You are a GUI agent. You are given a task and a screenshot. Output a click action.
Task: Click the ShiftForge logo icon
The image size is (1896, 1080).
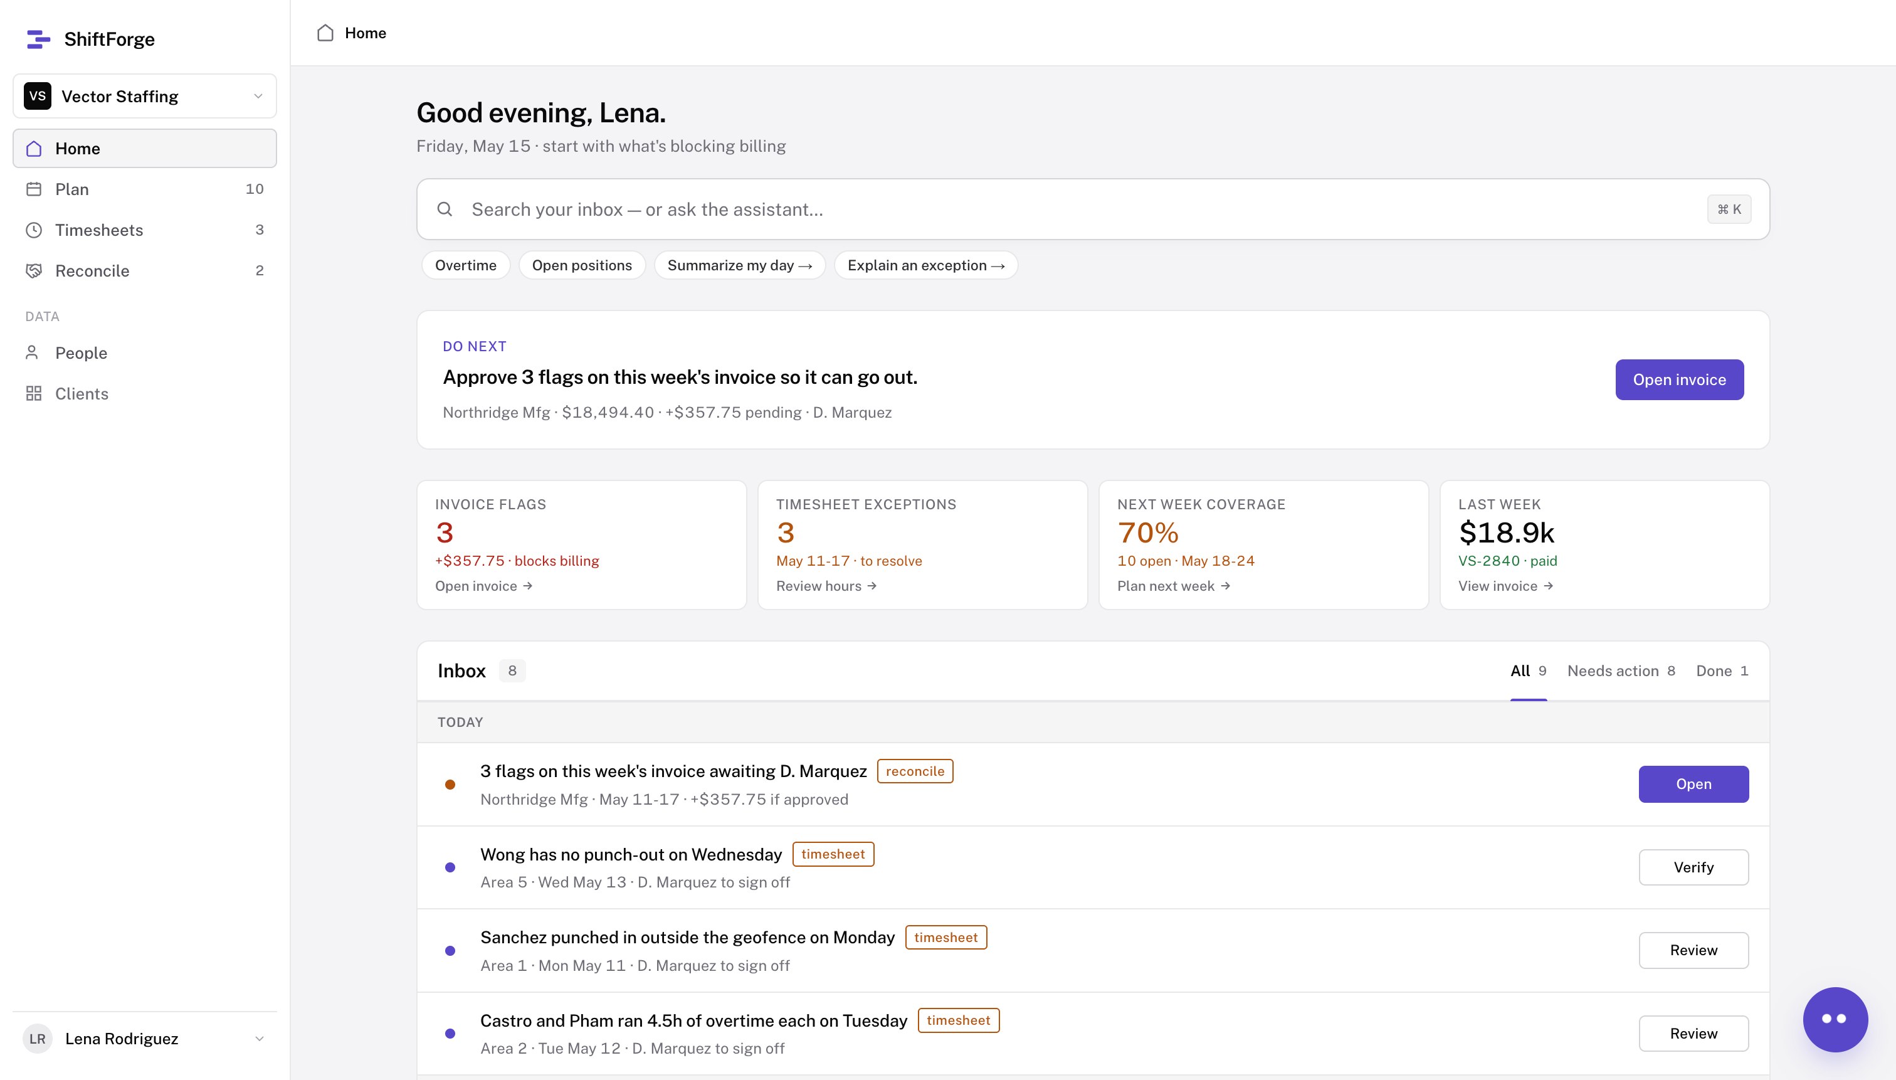[38, 40]
